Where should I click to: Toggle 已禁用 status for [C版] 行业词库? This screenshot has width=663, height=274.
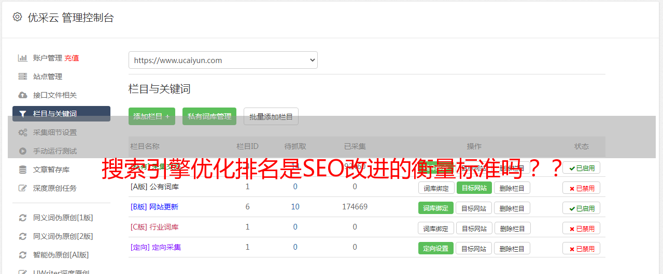pos(582,229)
